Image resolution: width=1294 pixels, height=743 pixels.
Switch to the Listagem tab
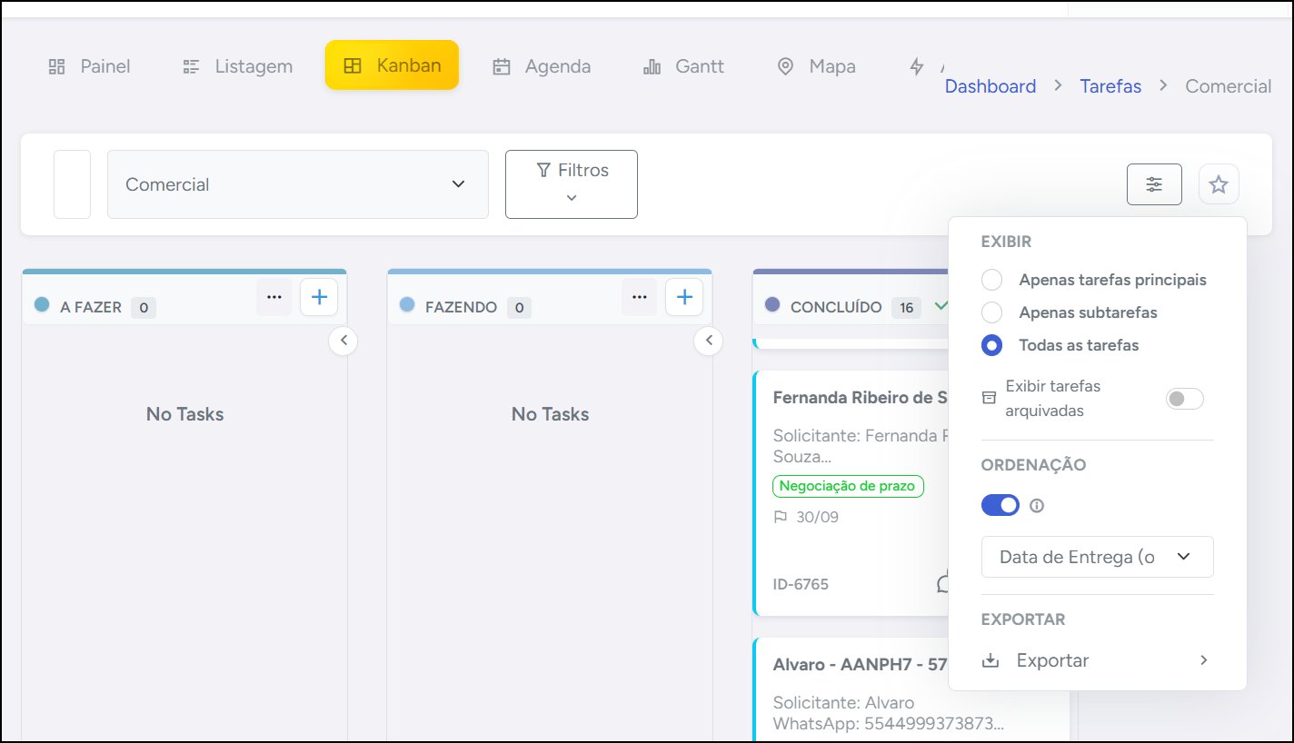pos(237,66)
